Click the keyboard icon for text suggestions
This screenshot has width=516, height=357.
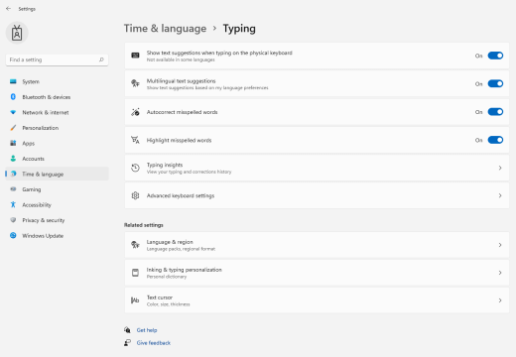point(135,56)
